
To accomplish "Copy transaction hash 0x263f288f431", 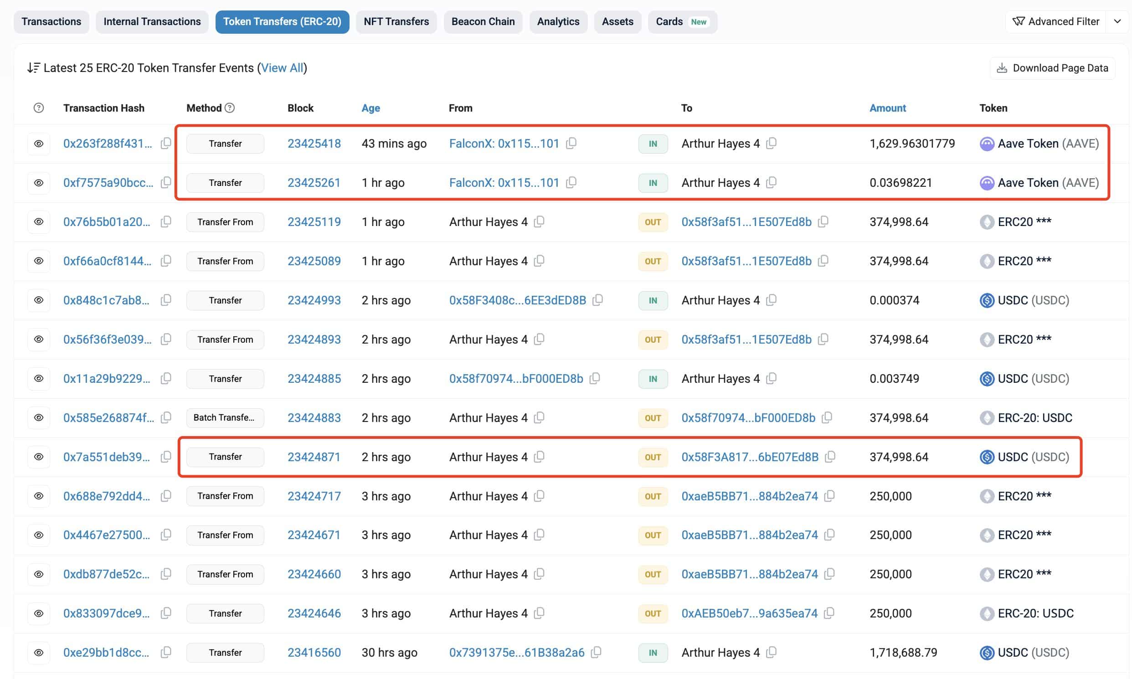I will [165, 143].
